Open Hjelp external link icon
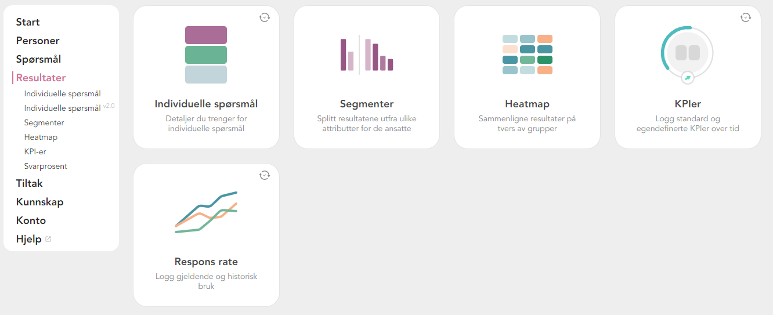 coord(48,239)
